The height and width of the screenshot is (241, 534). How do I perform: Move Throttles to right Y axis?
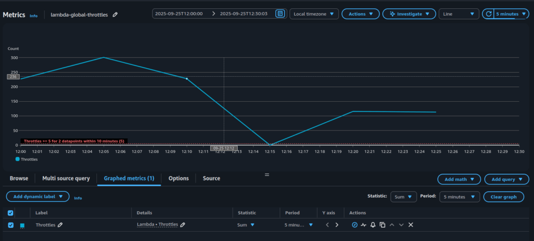tap(337, 225)
